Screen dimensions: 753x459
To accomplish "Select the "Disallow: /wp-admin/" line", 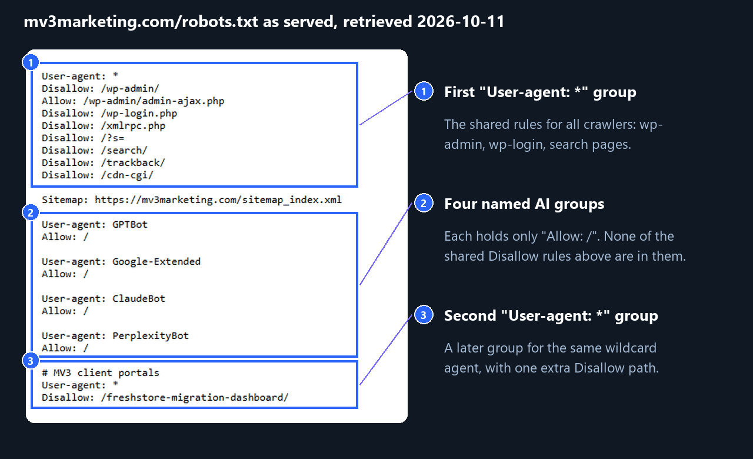I will pos(101,88).
